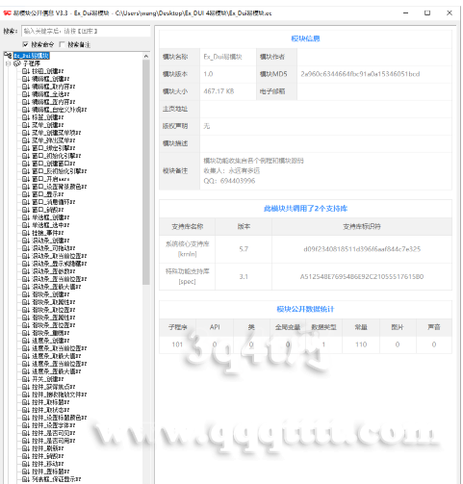Screen dimensions: 463x484
Task: Select 控件_置标题 in the tree
Action: [x=51, y=471]
